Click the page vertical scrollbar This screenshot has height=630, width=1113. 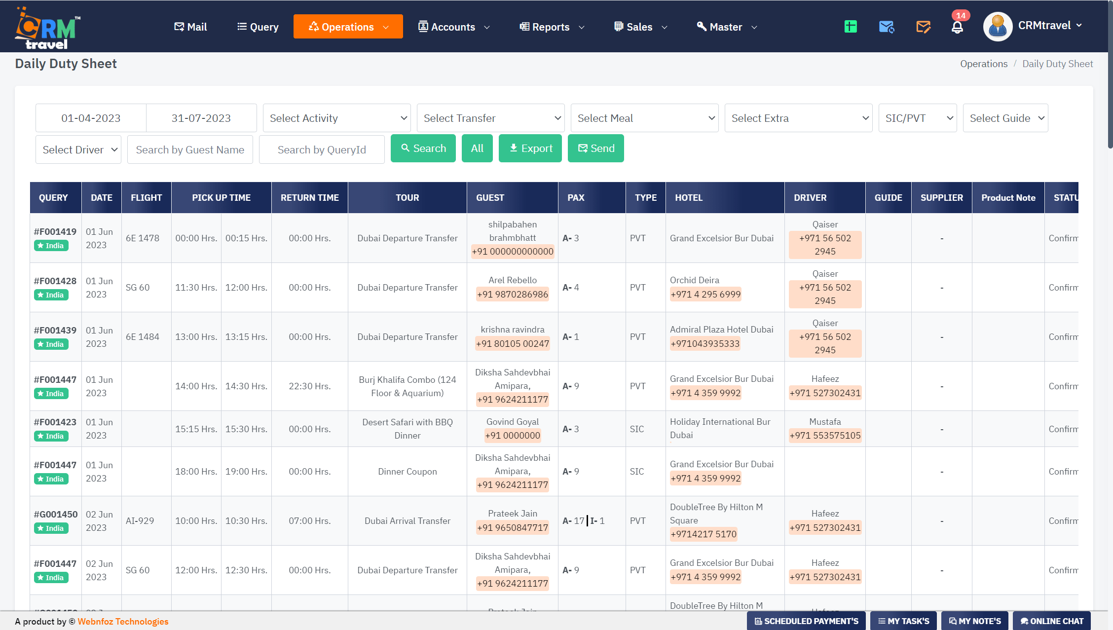pyautogui.click(x=1110, y=74)
